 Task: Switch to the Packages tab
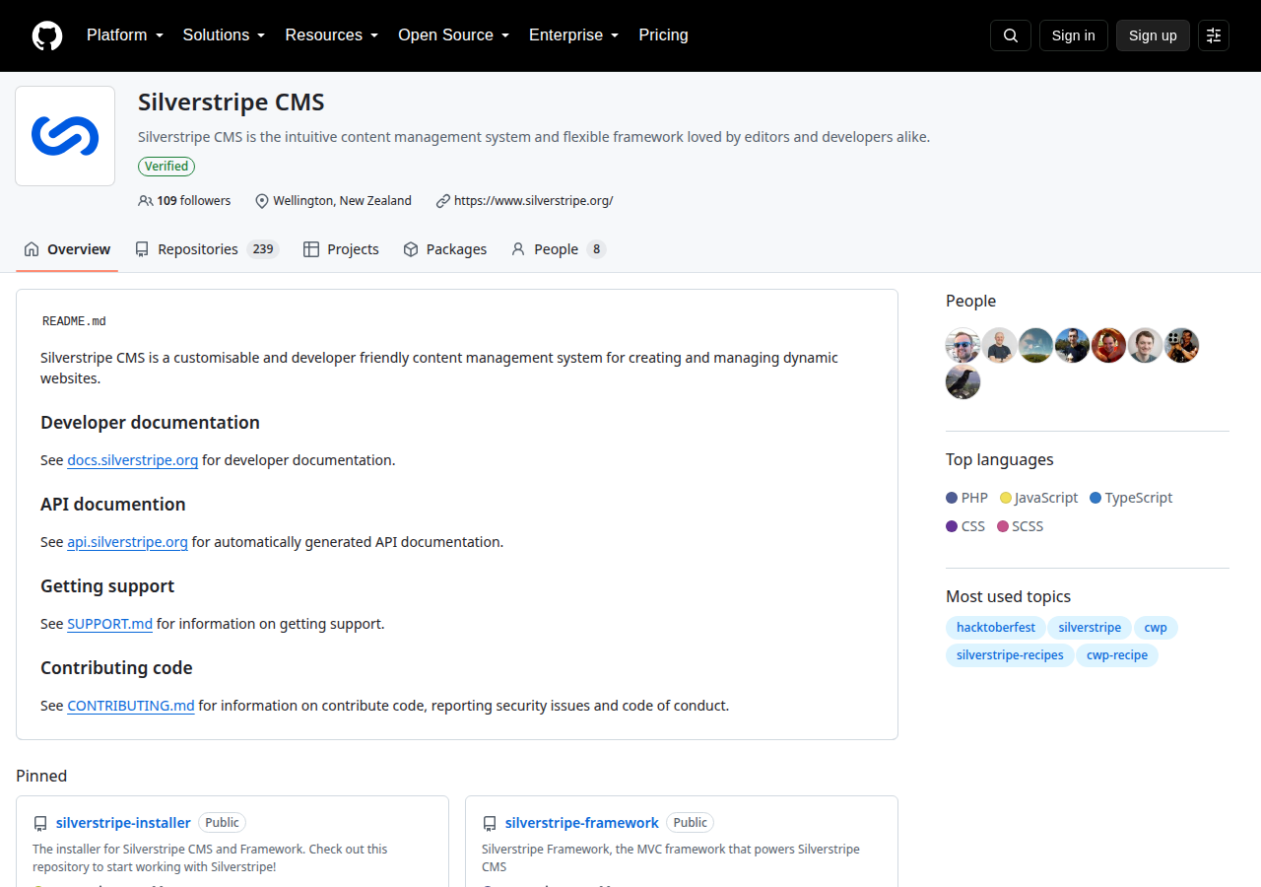(445, 249)
